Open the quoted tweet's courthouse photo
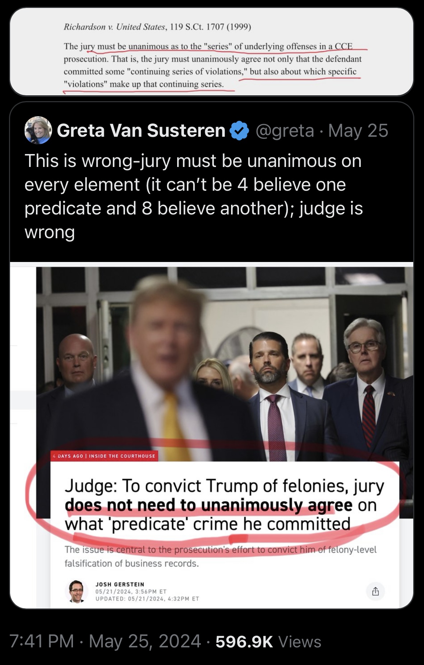Viewport: 424px width, 665px height. click(225, 363)
